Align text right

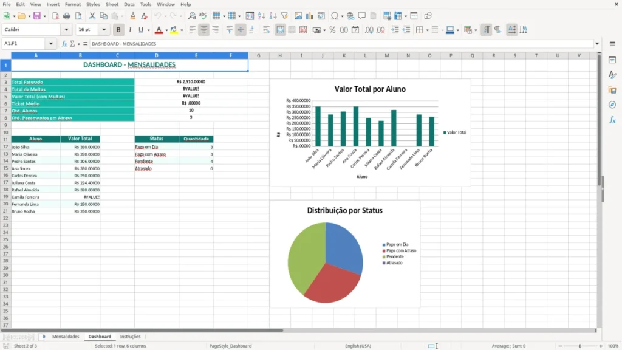coord(216,30)
